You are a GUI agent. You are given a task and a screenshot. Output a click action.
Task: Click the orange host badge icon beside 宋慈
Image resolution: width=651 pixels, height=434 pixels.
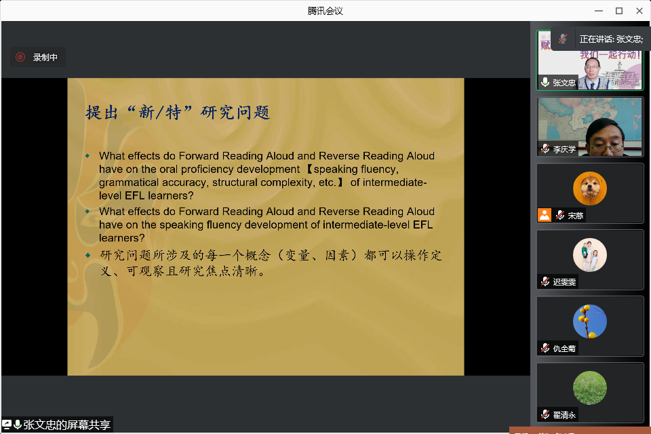[x=545, y=216]
